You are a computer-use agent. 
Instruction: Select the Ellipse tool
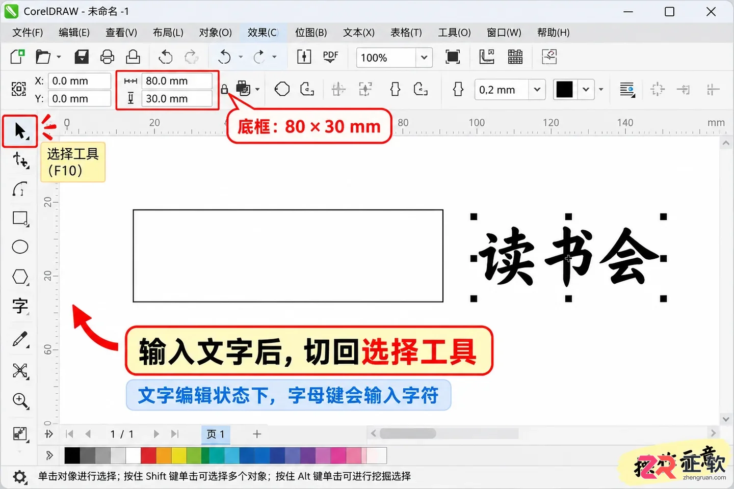click(20, 247)
